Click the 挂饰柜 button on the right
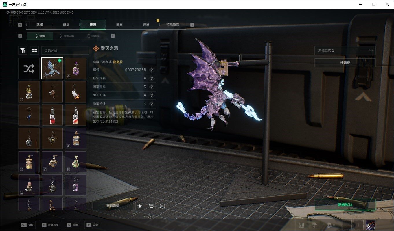This screenshot has height=231, width=394. tap(345, 62)
